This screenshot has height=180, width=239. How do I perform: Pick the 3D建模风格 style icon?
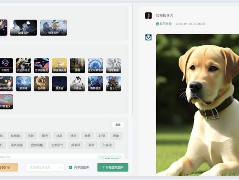tap(59, 66)
